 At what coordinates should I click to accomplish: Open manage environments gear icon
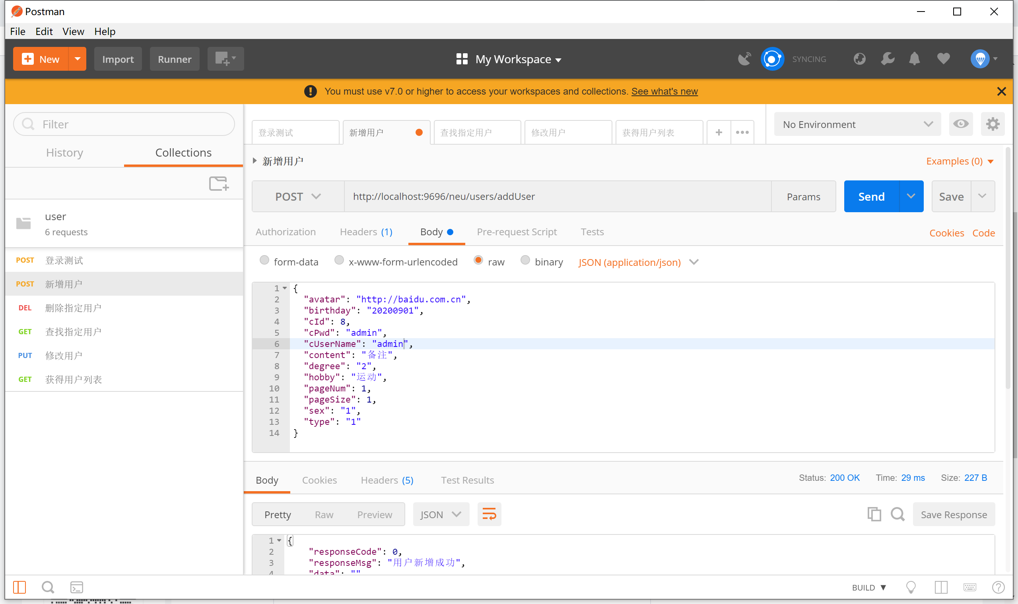point(992,124)
